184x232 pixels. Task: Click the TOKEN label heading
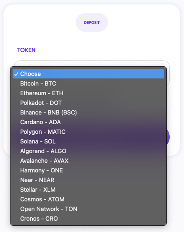point(26,50)
